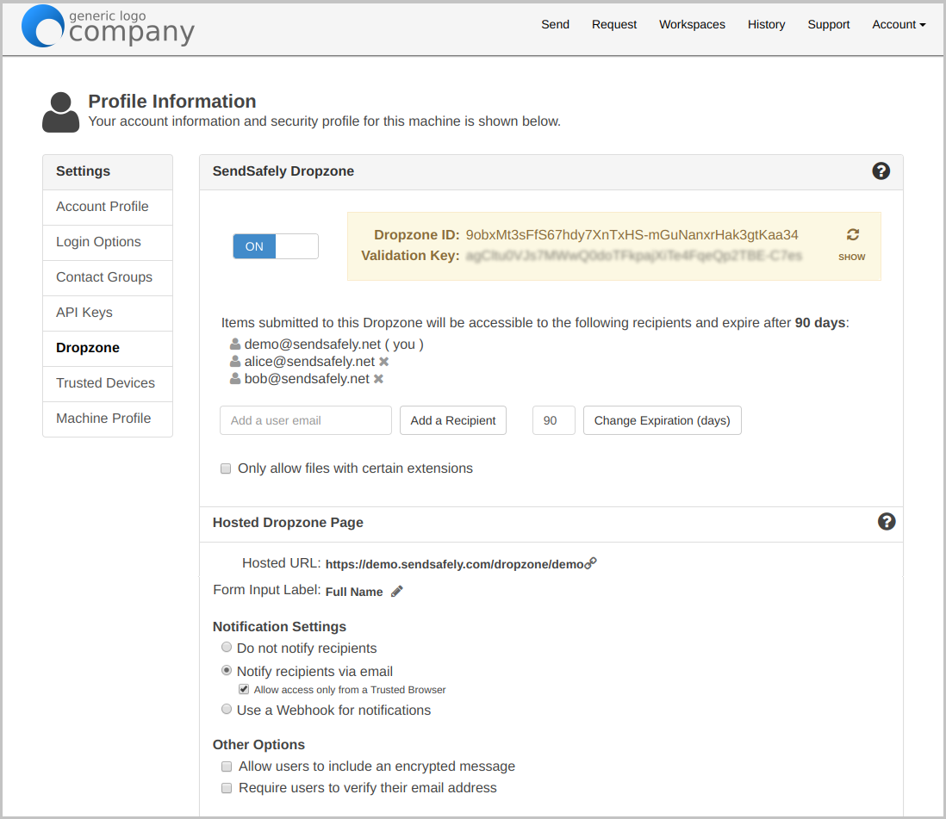This screenshot has width=946, height=819.
Task: Open the Request page
Action: coord(613,25)
